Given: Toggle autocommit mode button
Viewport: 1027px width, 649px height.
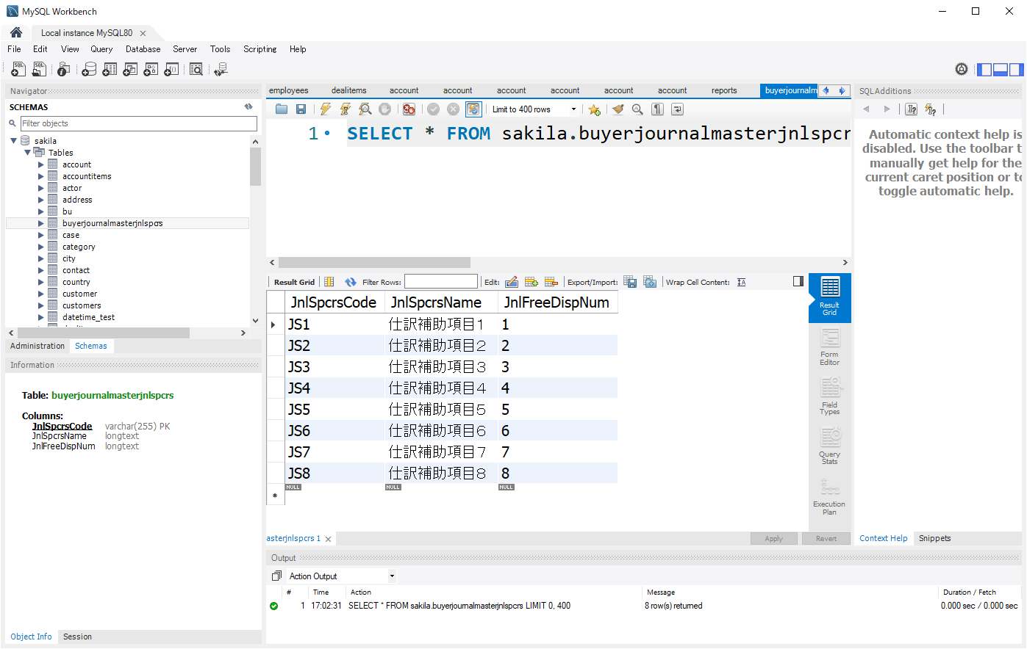Looking at the screenshot, I should [473, 109].
